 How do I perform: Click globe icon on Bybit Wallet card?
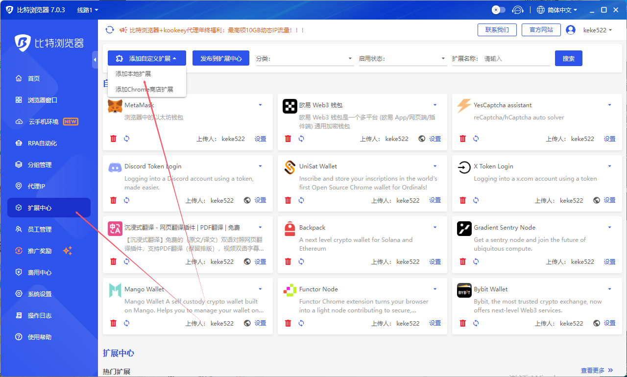597,323
